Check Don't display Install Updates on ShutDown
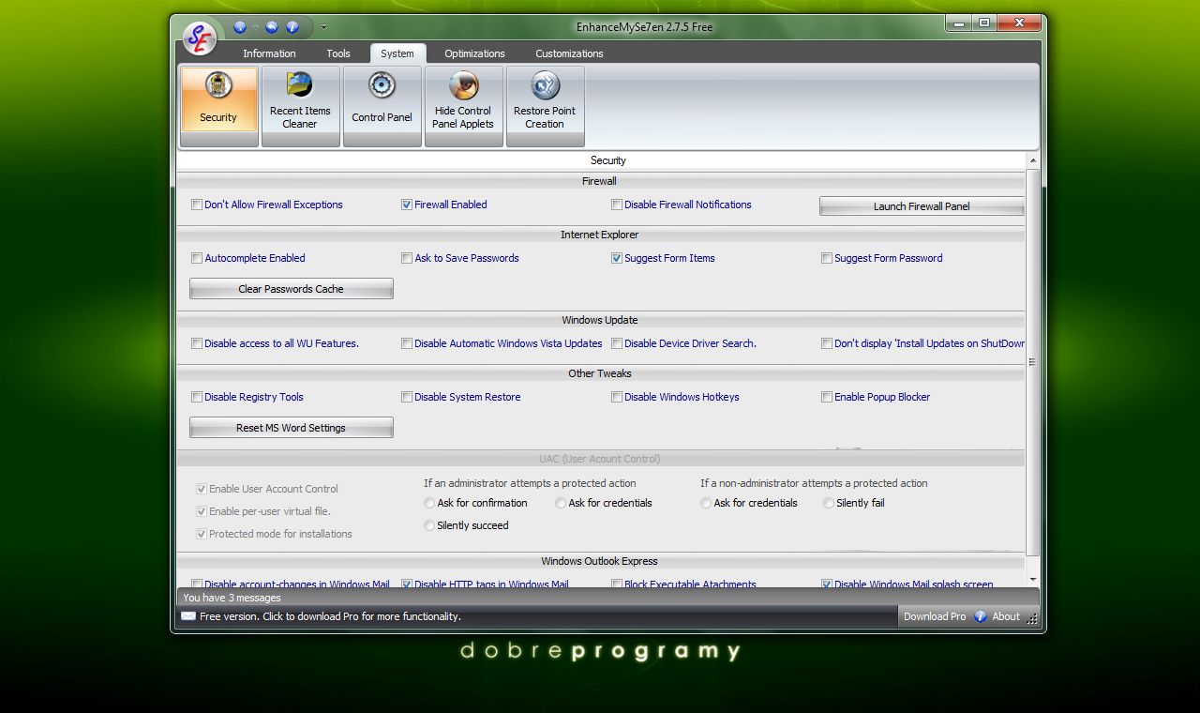This screenshot has width=1200, height=713. (x=827, y=343)
